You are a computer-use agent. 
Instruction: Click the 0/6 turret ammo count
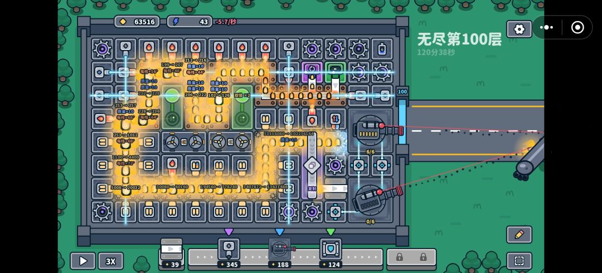pos(370,221)
